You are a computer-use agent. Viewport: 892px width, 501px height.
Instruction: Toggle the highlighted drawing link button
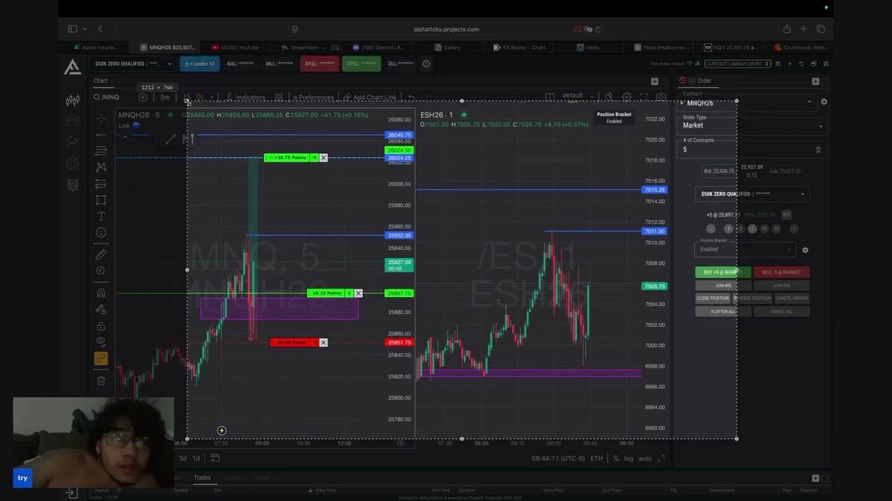[x=101, y=359]
